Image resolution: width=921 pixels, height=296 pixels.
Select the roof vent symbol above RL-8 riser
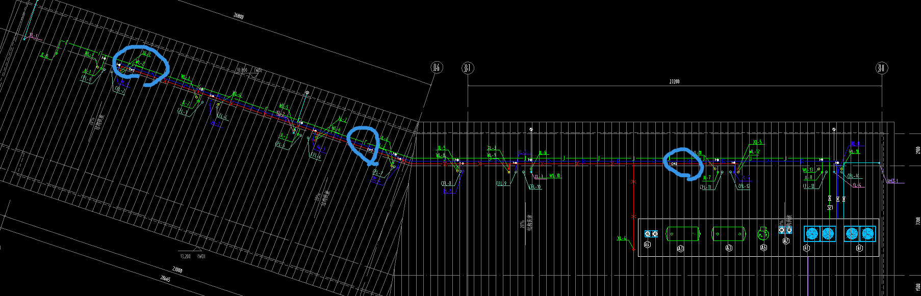click(x=834, y=130)
